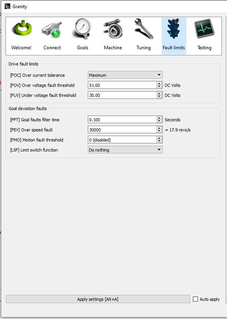Click the Drive fault limits group title
The image size is (227, 319).
tap(23, 64)
